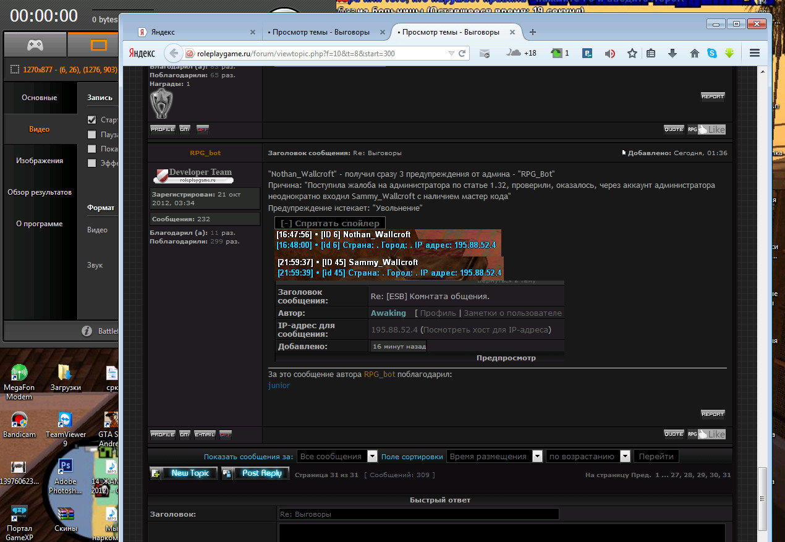Click the E-MAIL button under RPG_bot
Screen dimensions: 785x542
click(x=205, y=434)
